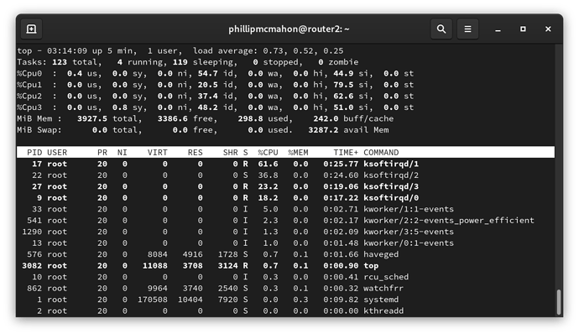Click the %CPU column header
Screen dimensions: 579x334
point(268,152)
